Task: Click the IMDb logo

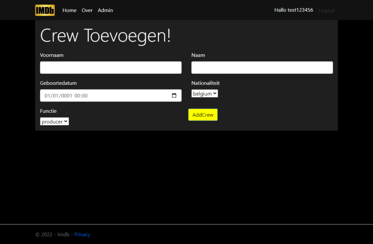Action: (x=45, y=10)
